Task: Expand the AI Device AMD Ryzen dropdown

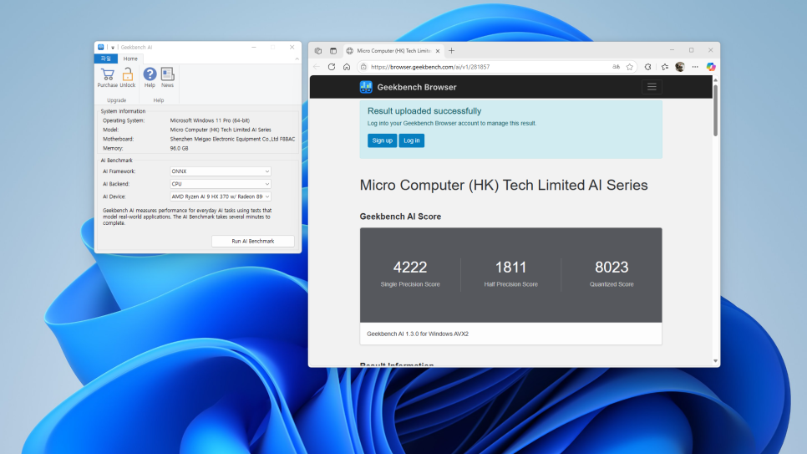Action: click(221, 196)
